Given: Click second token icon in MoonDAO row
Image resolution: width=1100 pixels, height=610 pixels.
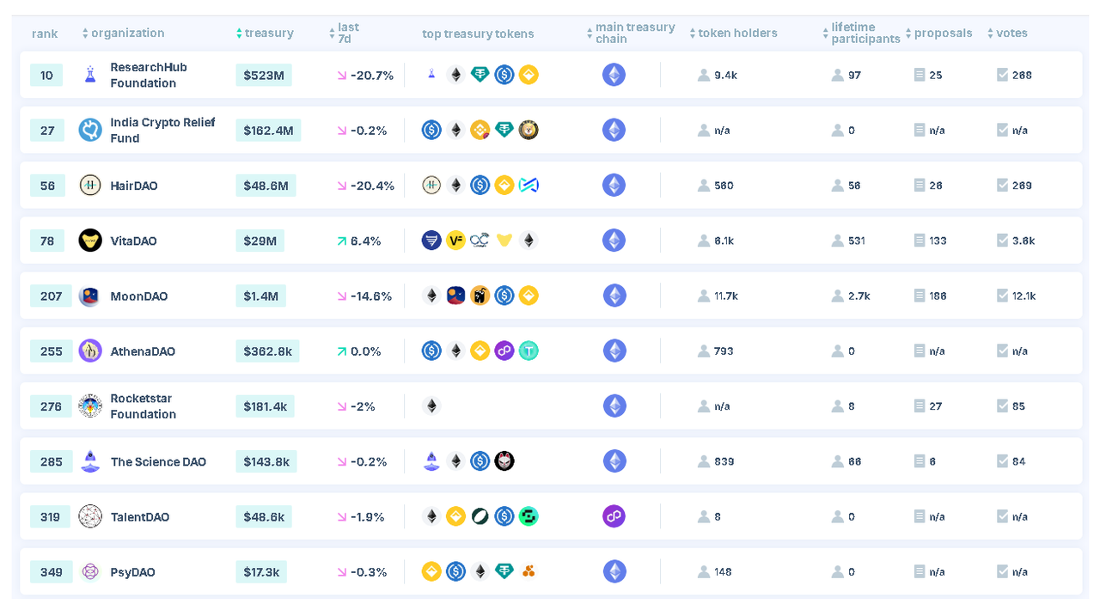Looking at the screenshot, I should [455, 296].
